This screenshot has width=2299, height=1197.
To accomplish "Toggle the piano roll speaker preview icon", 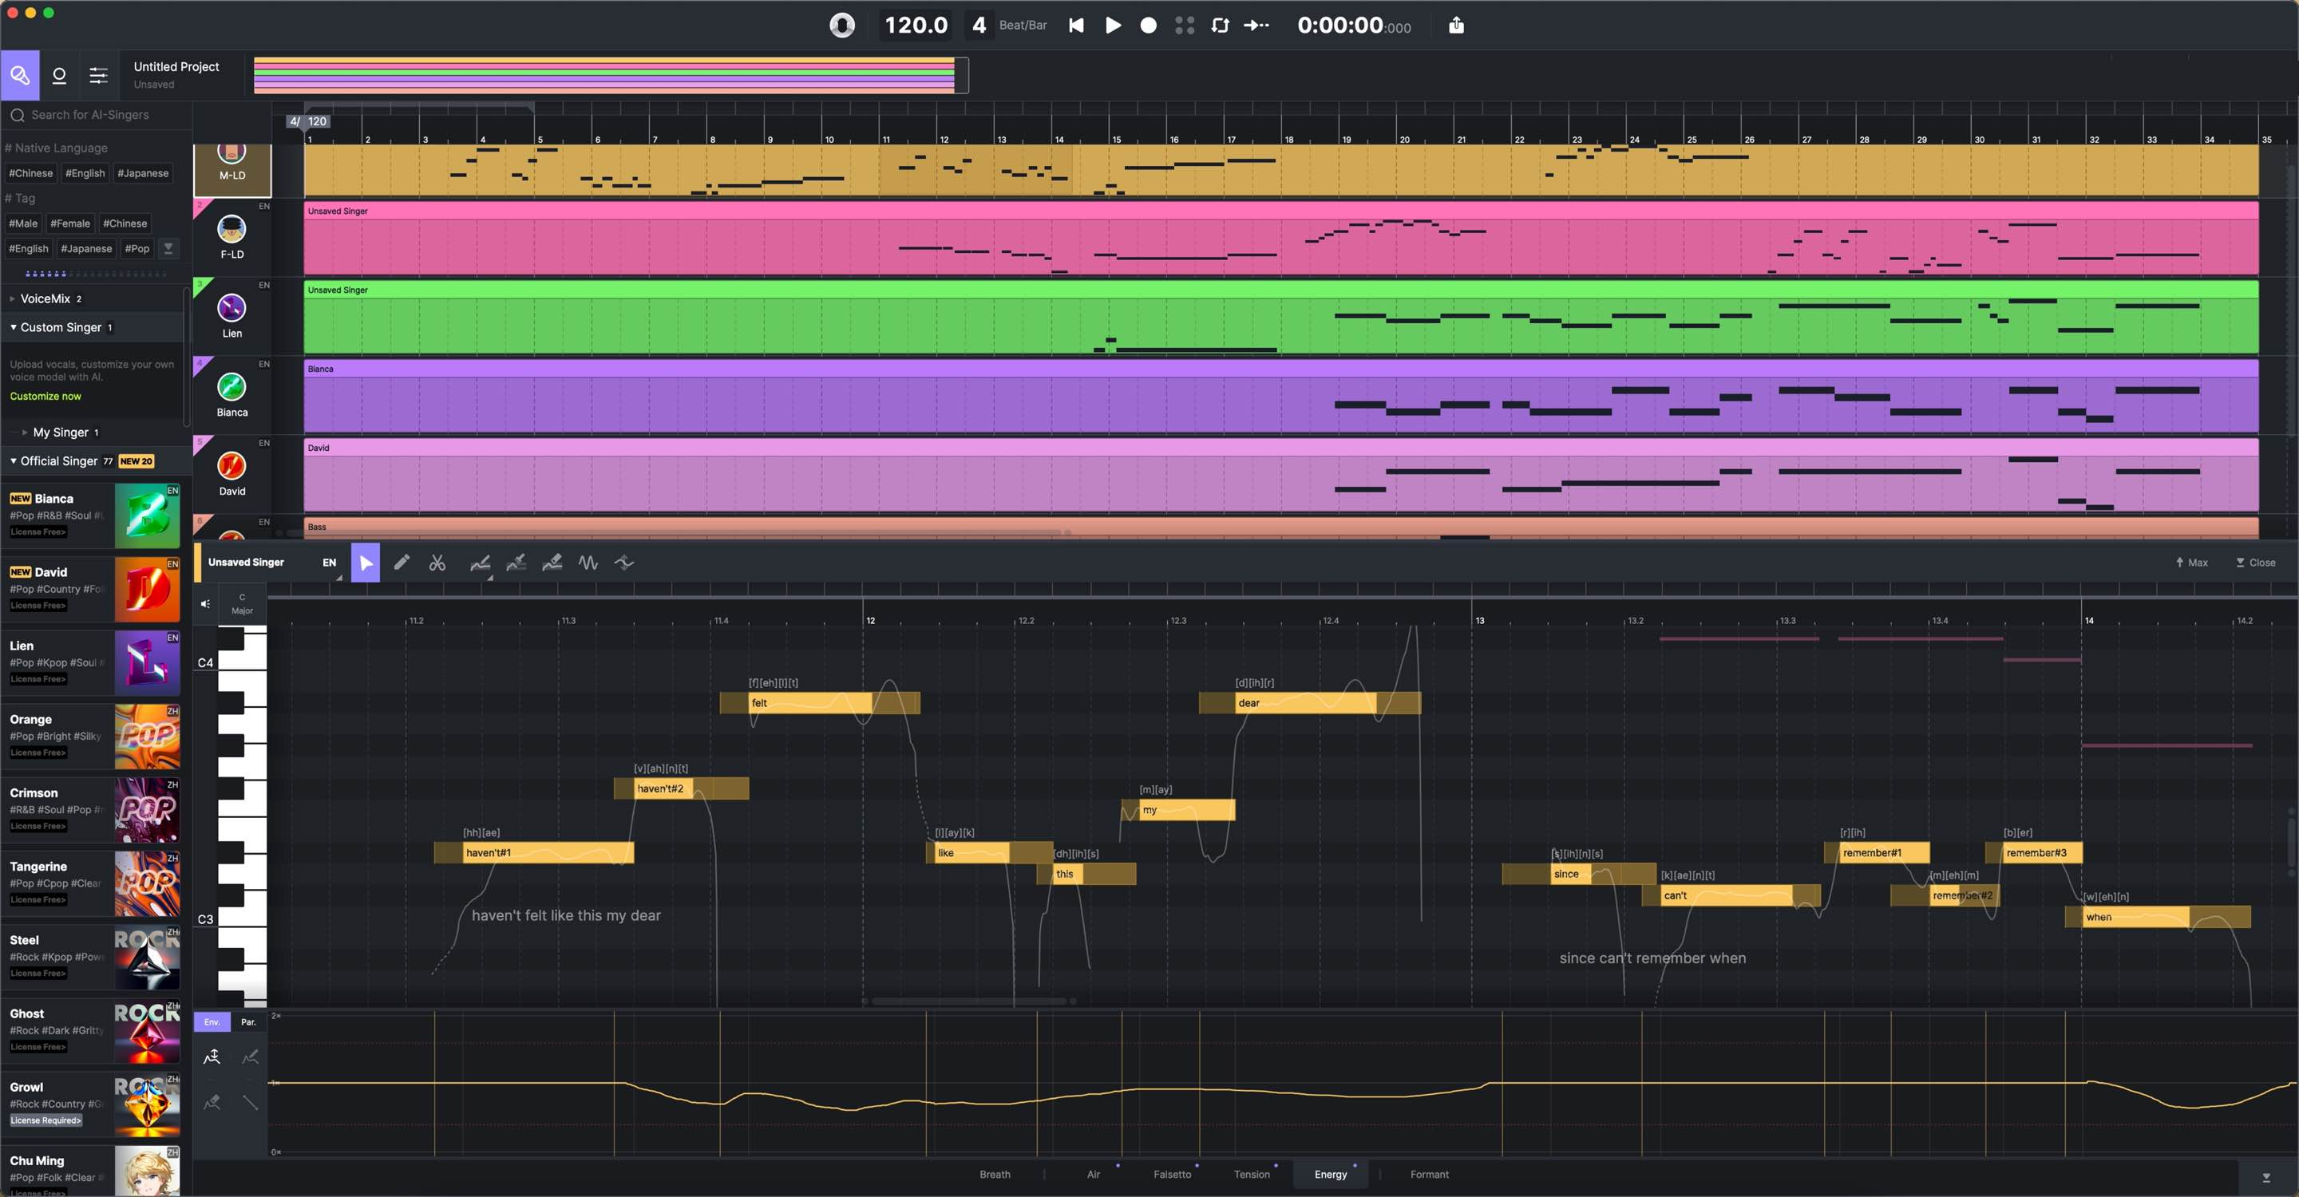I will (x=205, y=604).
